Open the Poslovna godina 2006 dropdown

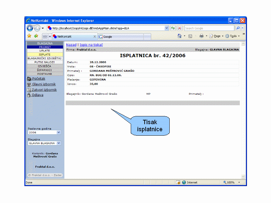pos(44,132)
